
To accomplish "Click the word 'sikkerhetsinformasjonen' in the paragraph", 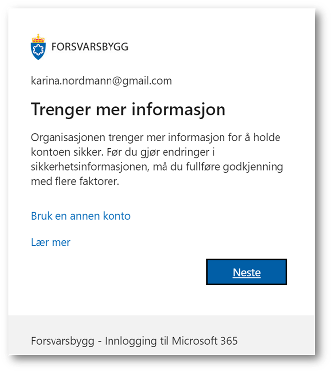I will 90,167.
